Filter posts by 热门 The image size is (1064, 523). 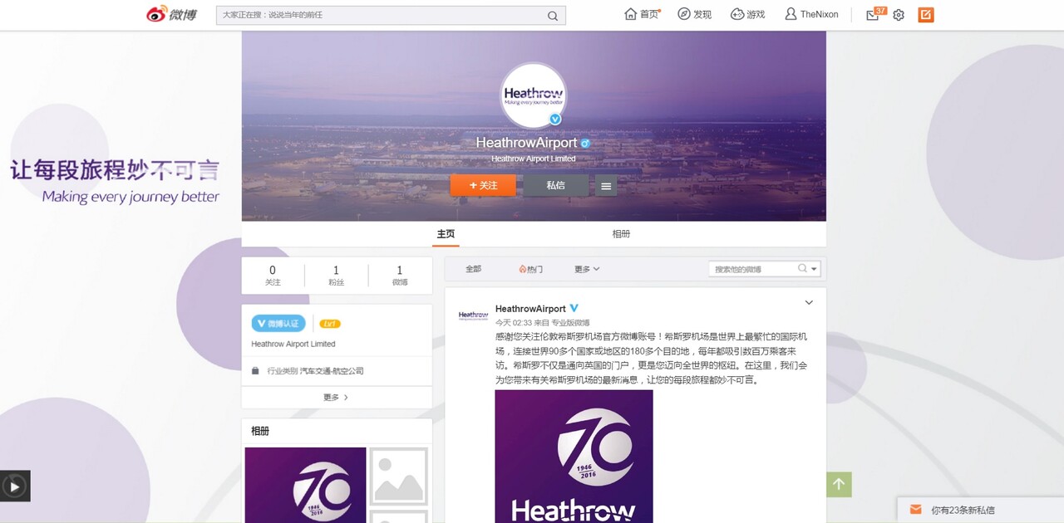coord(530,269)
